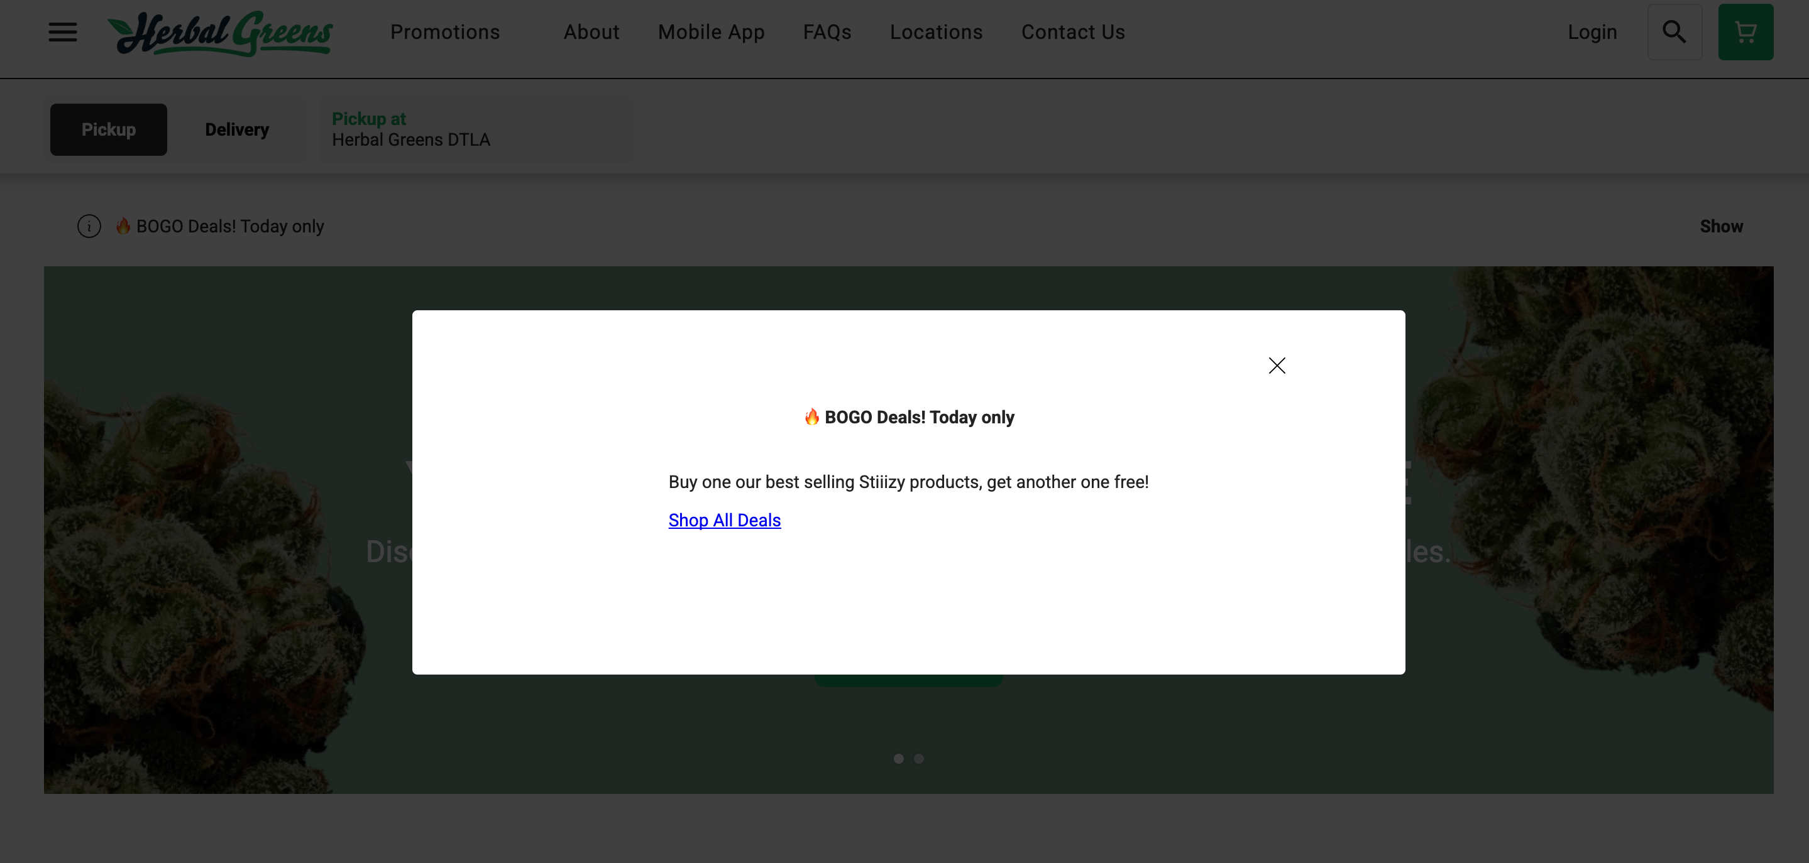
Task: Go to the About page
Action: pos(591,32)
